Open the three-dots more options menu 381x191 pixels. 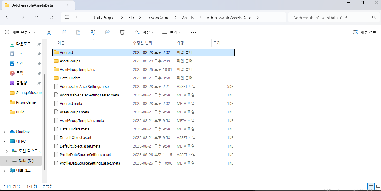194,32
